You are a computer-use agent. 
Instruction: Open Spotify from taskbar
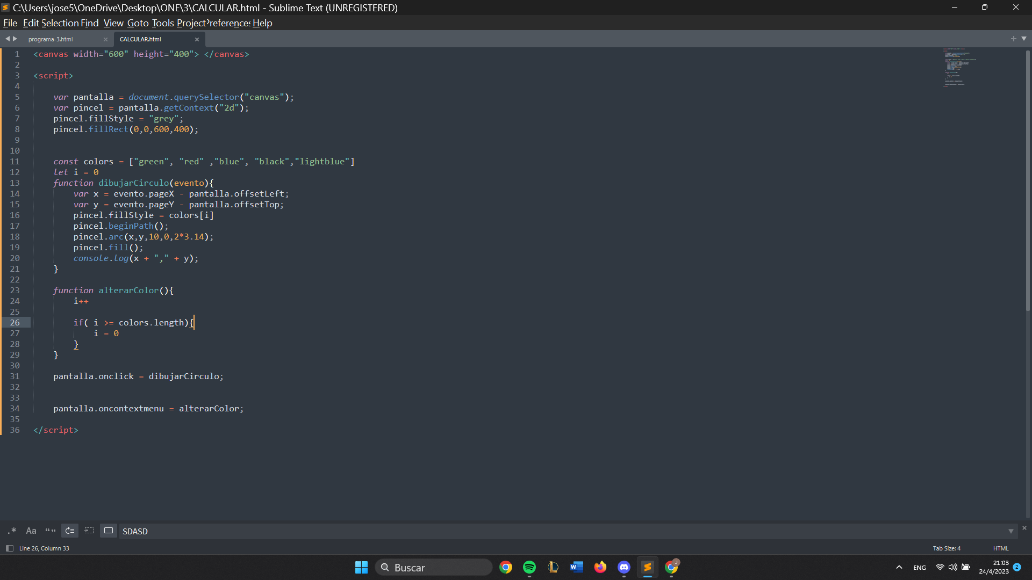(529, 567)
